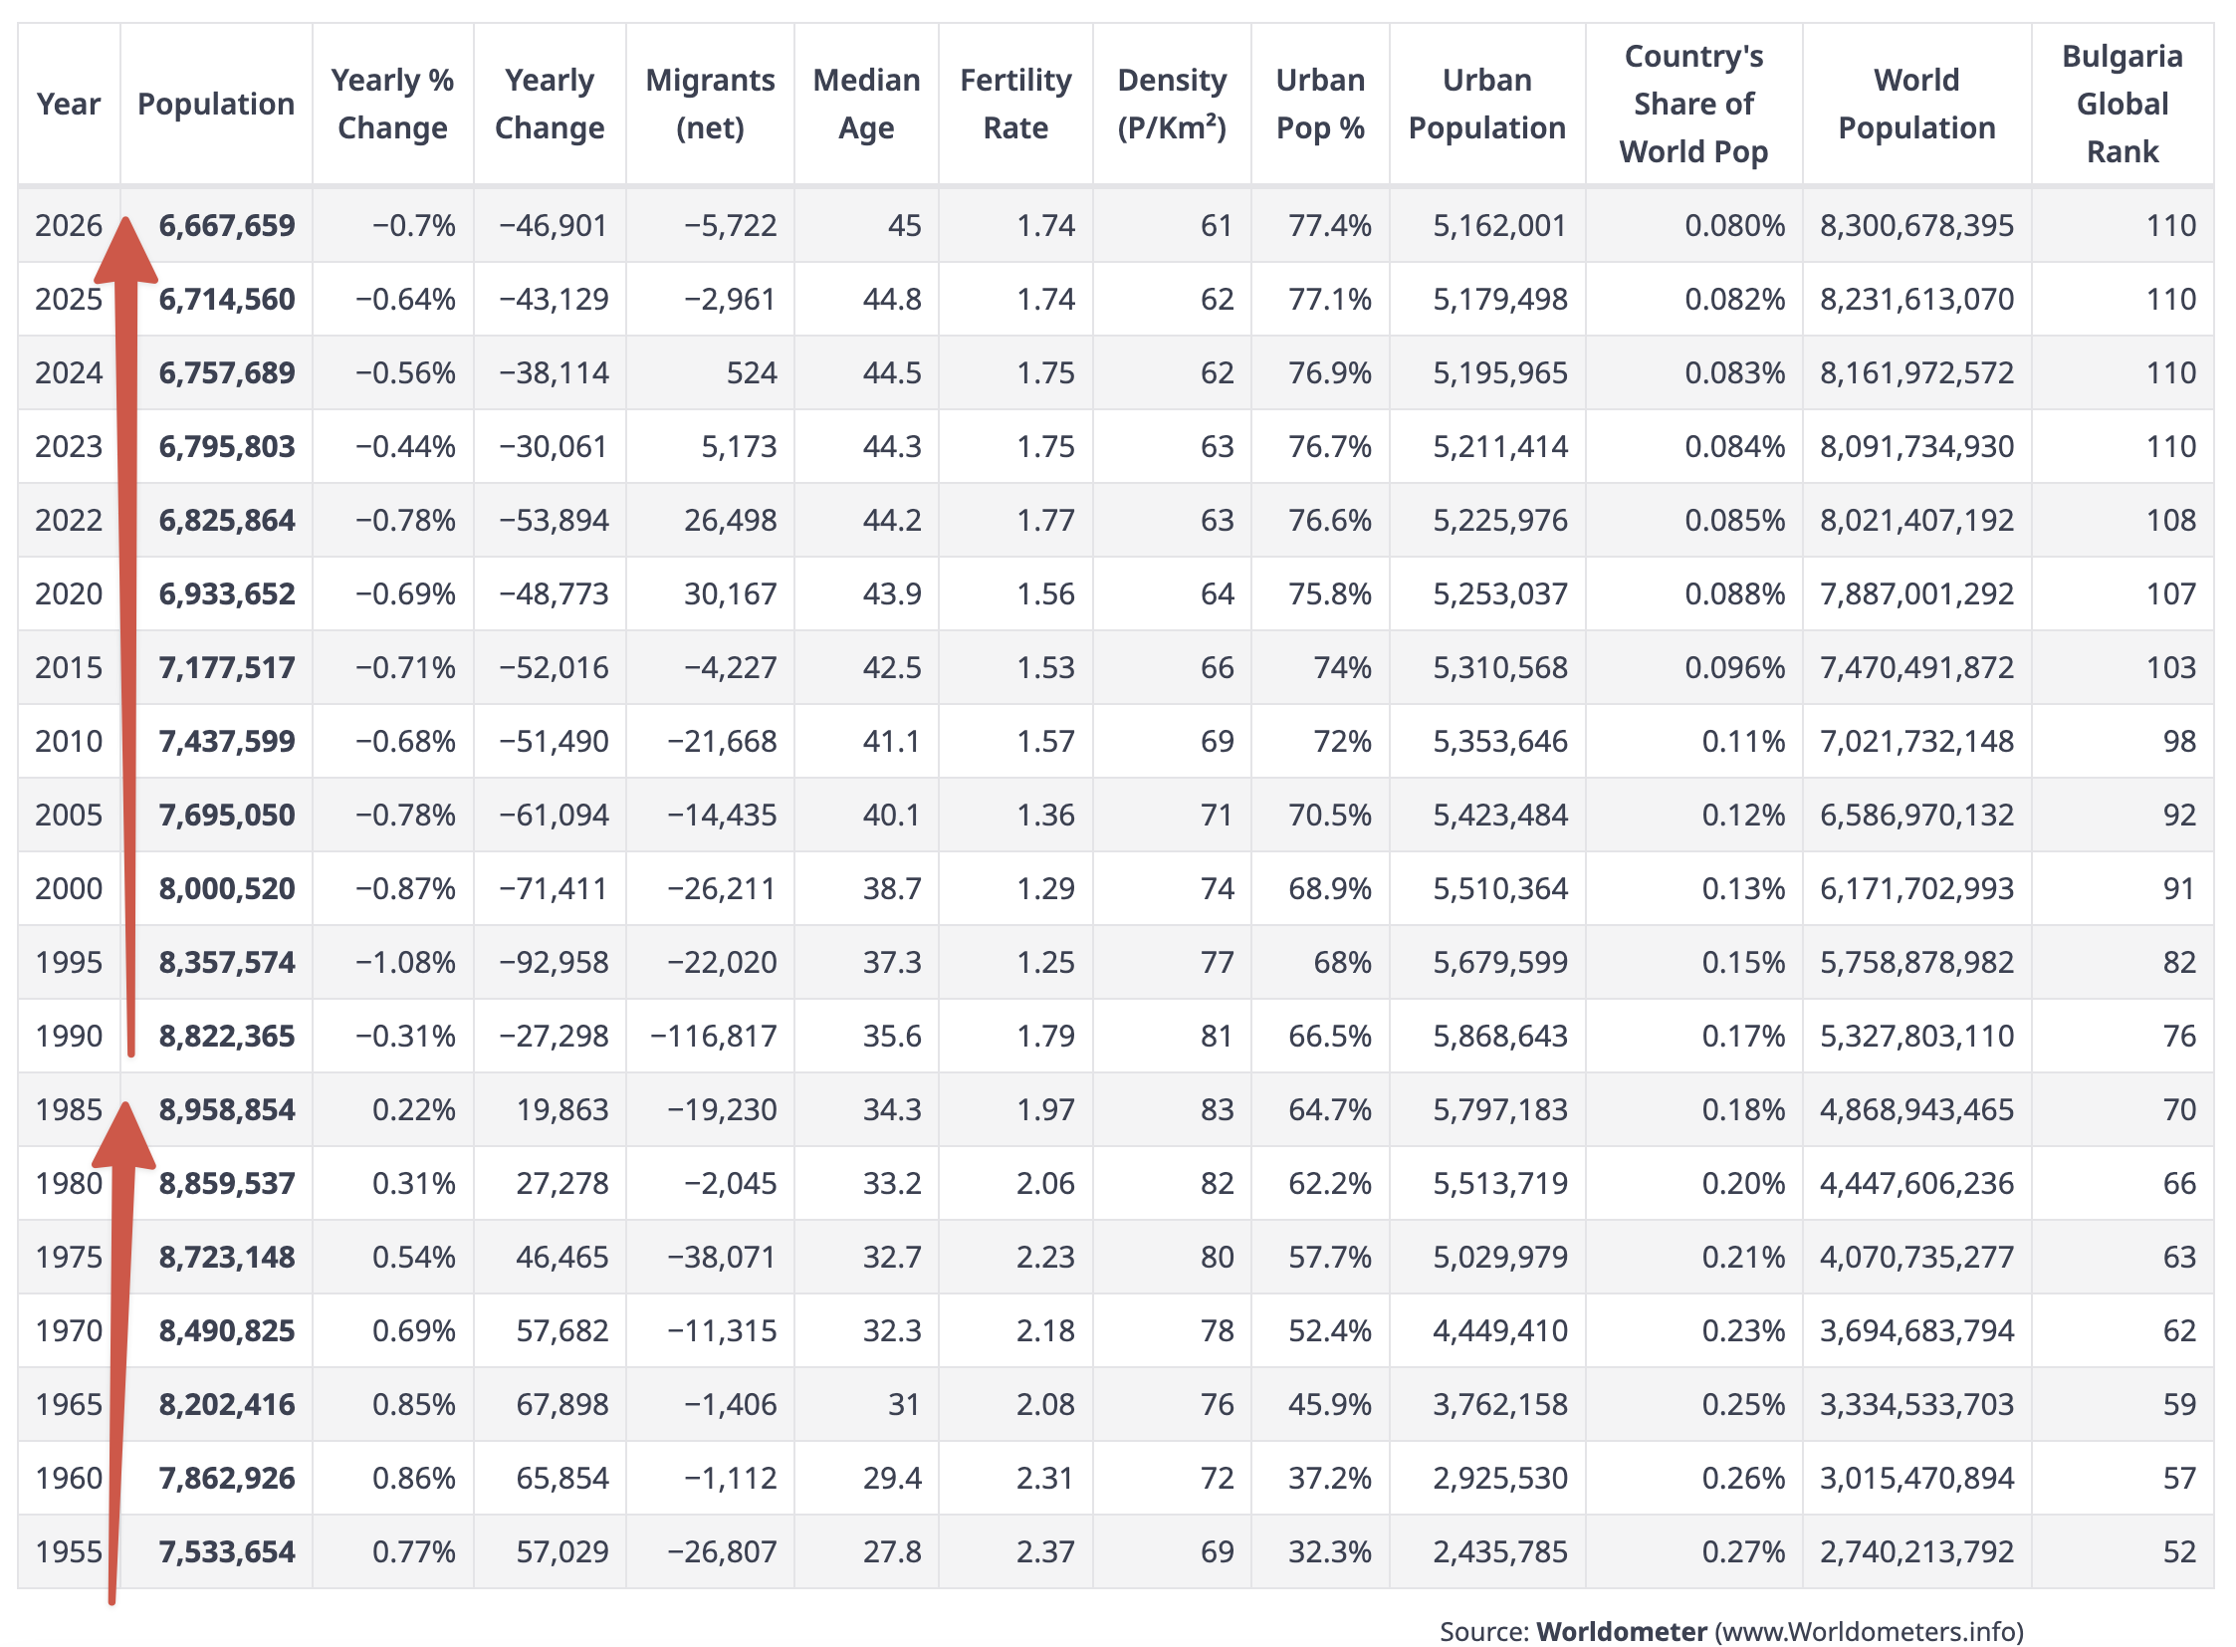Click the Fertility Rate column header
The image size is (2236, 1647).
click(x=1014, y=104)
